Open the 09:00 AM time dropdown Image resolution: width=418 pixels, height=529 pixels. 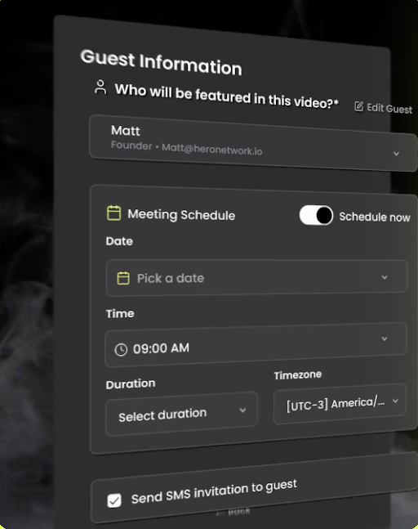click(x=256, y=345)
